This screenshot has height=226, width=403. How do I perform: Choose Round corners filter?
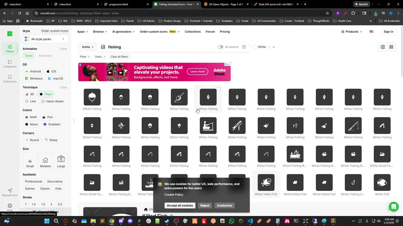32,140
